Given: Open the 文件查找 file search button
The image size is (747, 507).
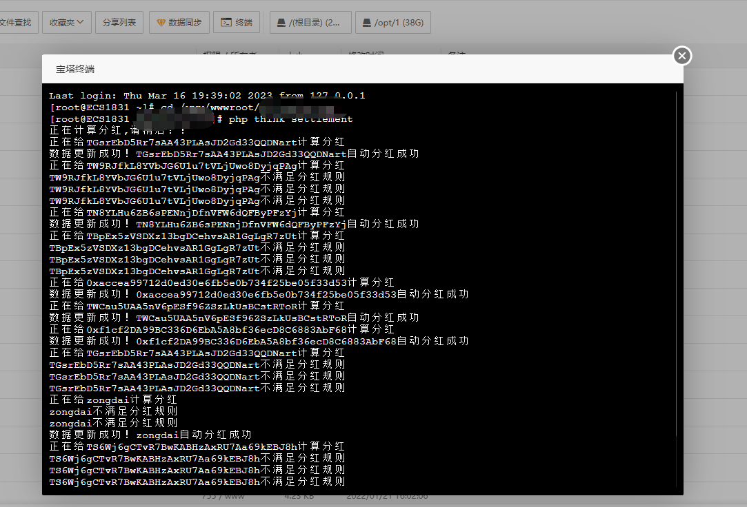Looking at the screenshot, I should [x=17, y=22].
